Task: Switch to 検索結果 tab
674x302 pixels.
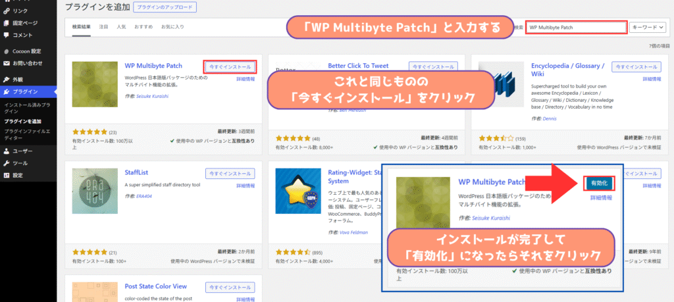Action: tap(81, 26)
